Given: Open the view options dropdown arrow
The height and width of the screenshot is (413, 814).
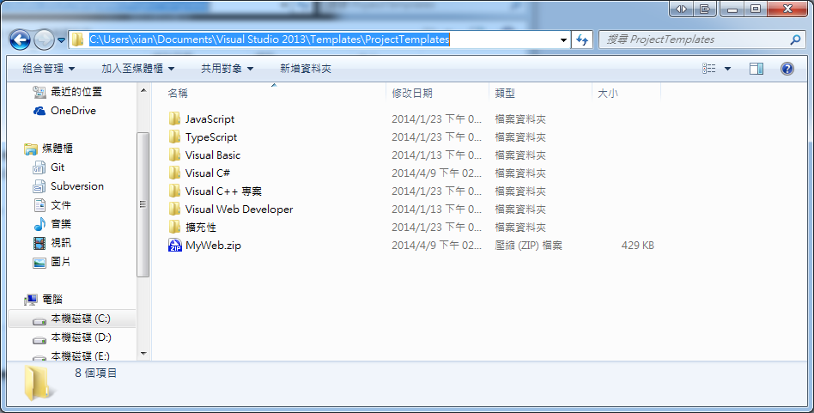Looking at the screenshot, I should [728, 69].
